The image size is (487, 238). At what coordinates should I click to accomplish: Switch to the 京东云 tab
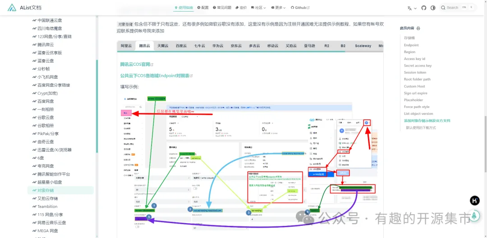pyautogui.click(x=236, y=46)
